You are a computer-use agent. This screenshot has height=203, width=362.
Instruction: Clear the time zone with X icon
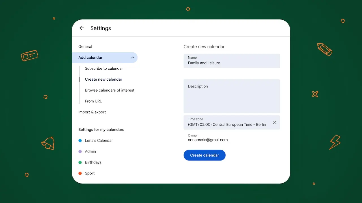275,122
